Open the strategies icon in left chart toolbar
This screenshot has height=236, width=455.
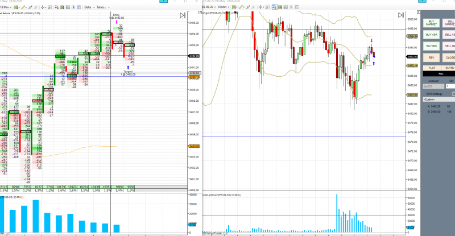tap(68, 7)
